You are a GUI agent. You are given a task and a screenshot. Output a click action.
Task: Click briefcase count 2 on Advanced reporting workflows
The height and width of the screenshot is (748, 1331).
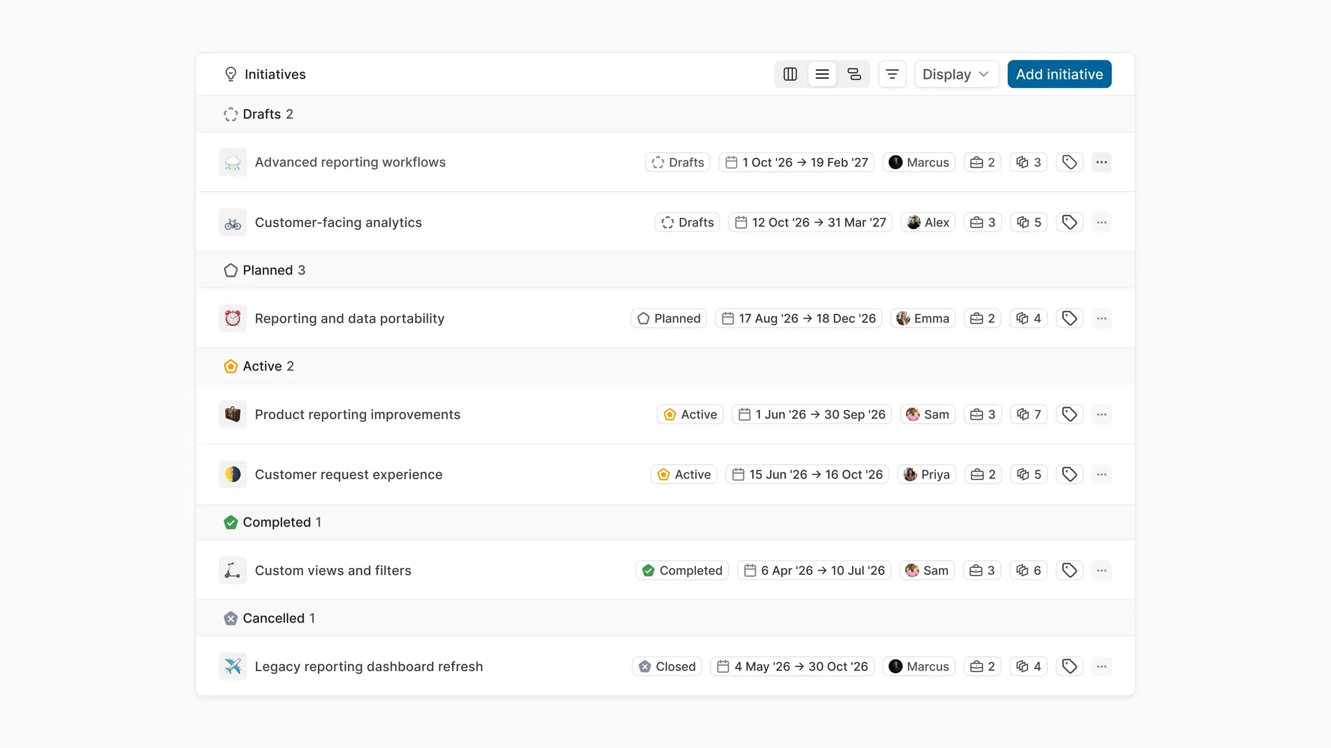click(x=982, y=162)
